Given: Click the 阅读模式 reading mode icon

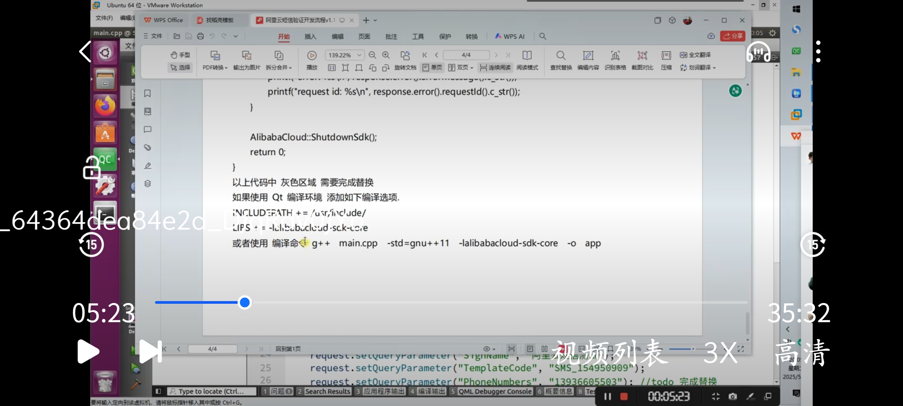Looking at the screenshot, I should coord(527,56).
